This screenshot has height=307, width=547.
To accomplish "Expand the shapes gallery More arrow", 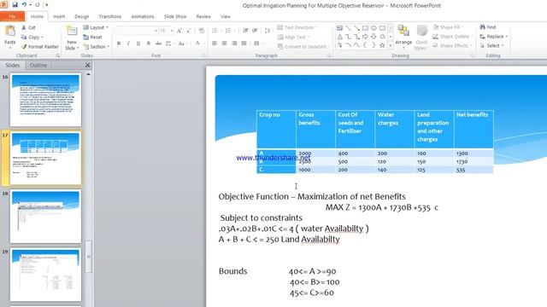I will [x=391, y=45].
